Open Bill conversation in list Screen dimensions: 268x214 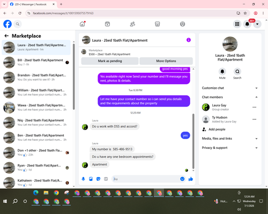[36, 62]
